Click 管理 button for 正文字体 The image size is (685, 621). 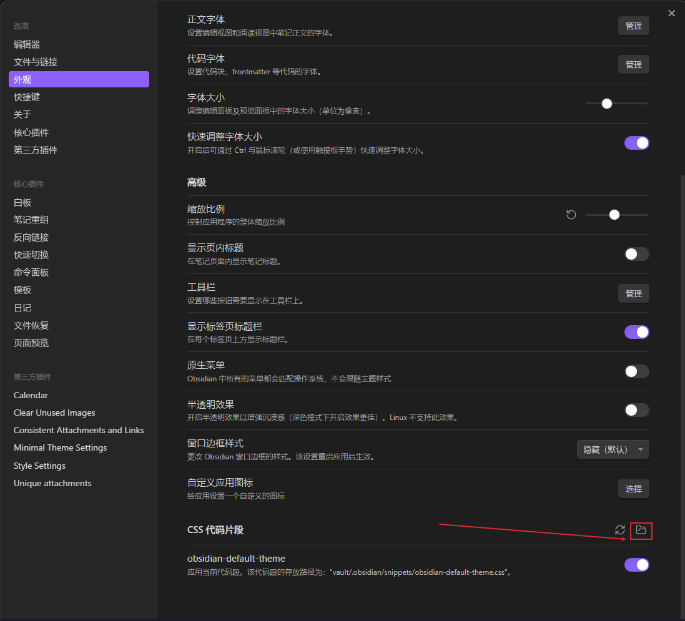pos(633,26)
